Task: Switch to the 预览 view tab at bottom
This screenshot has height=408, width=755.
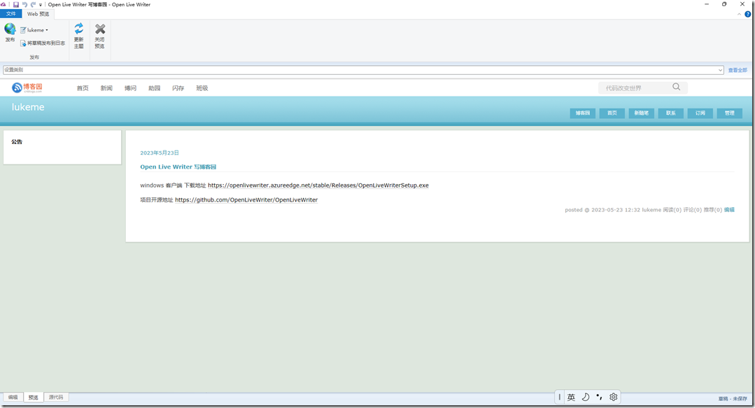Action: pos(33,398)
